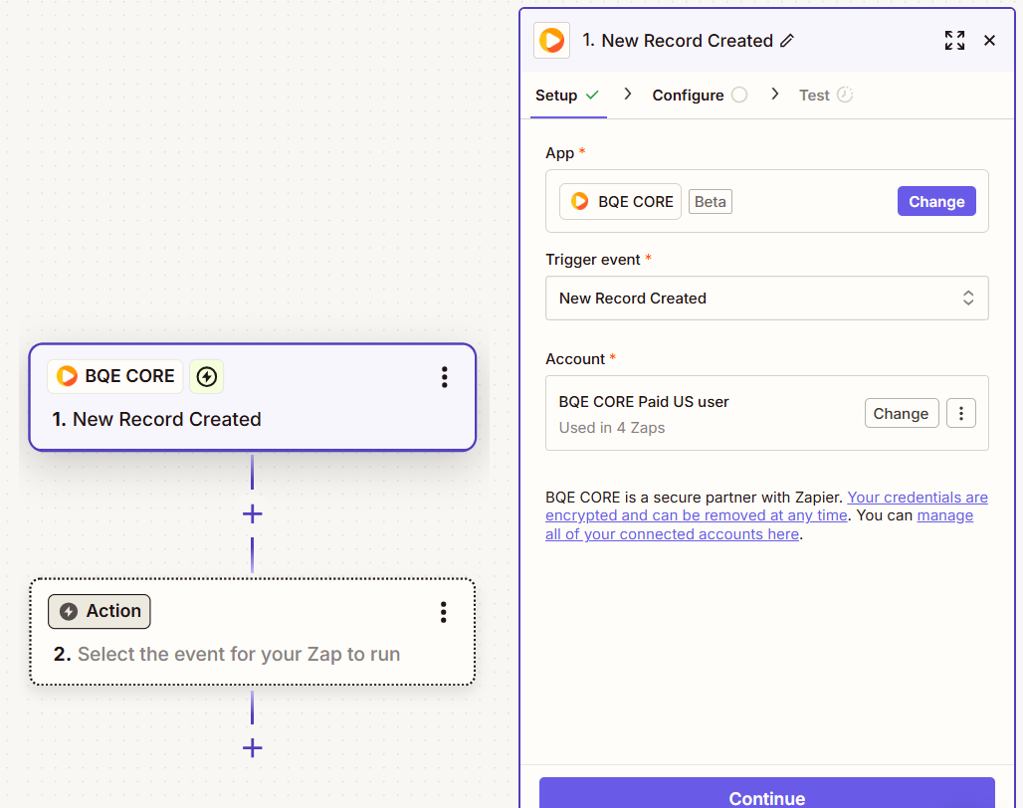Click the green checkmark on the Setup tab
1023x808 pixels.
pyautogui.click(x=594, y=95)
